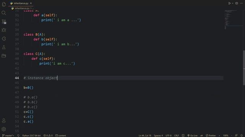Open the Extensions or remote sync icon

[x=4, y=39]
